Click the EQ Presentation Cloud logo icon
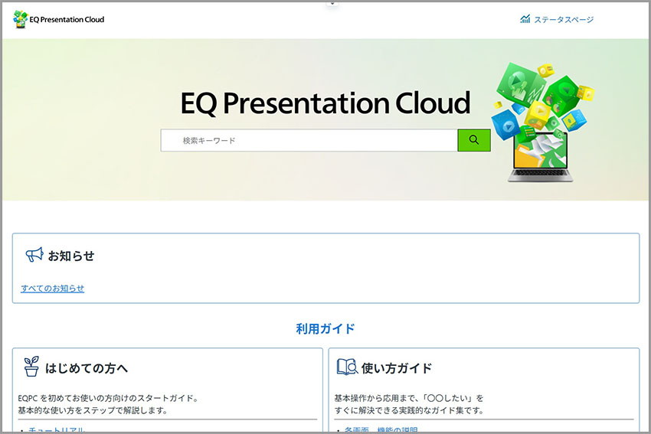 pos(21,19)
